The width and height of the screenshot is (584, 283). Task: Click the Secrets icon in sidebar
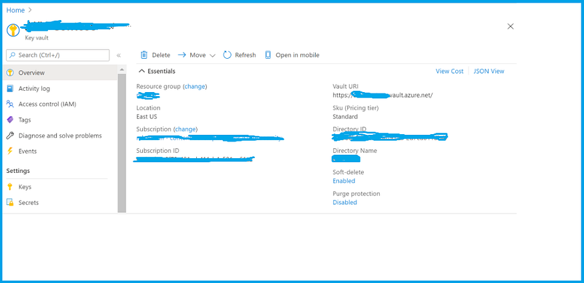(x=11, y=202)
